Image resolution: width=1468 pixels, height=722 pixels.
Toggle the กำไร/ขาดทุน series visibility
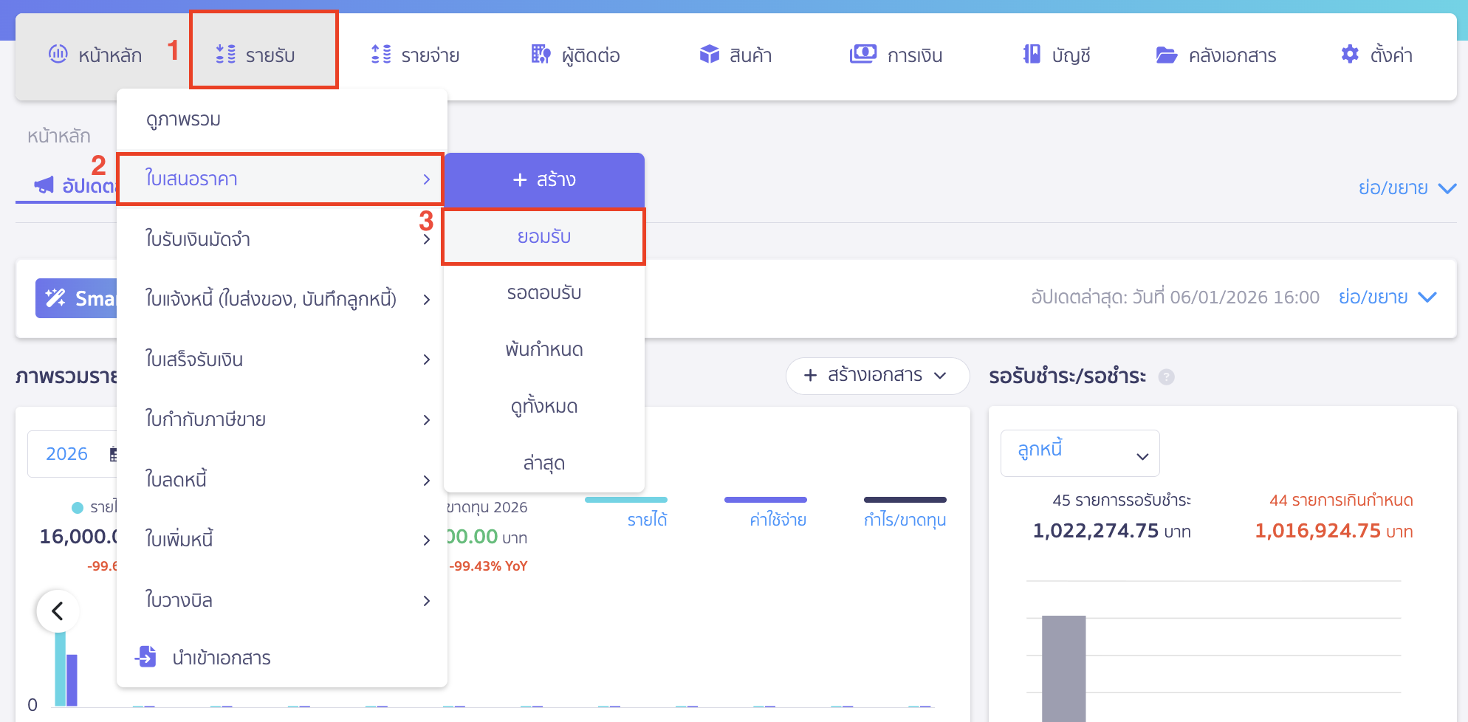tap(905, 518)
